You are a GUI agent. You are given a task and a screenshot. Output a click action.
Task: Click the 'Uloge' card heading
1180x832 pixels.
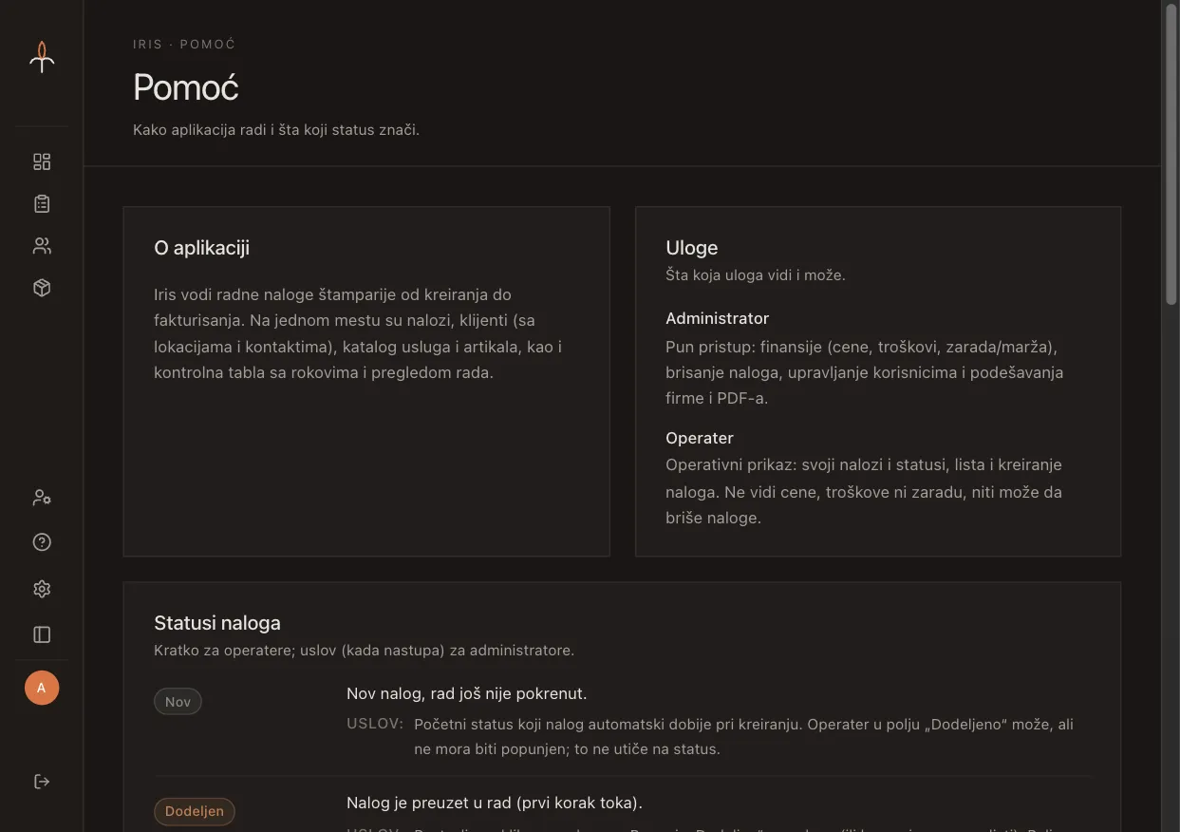691,248
